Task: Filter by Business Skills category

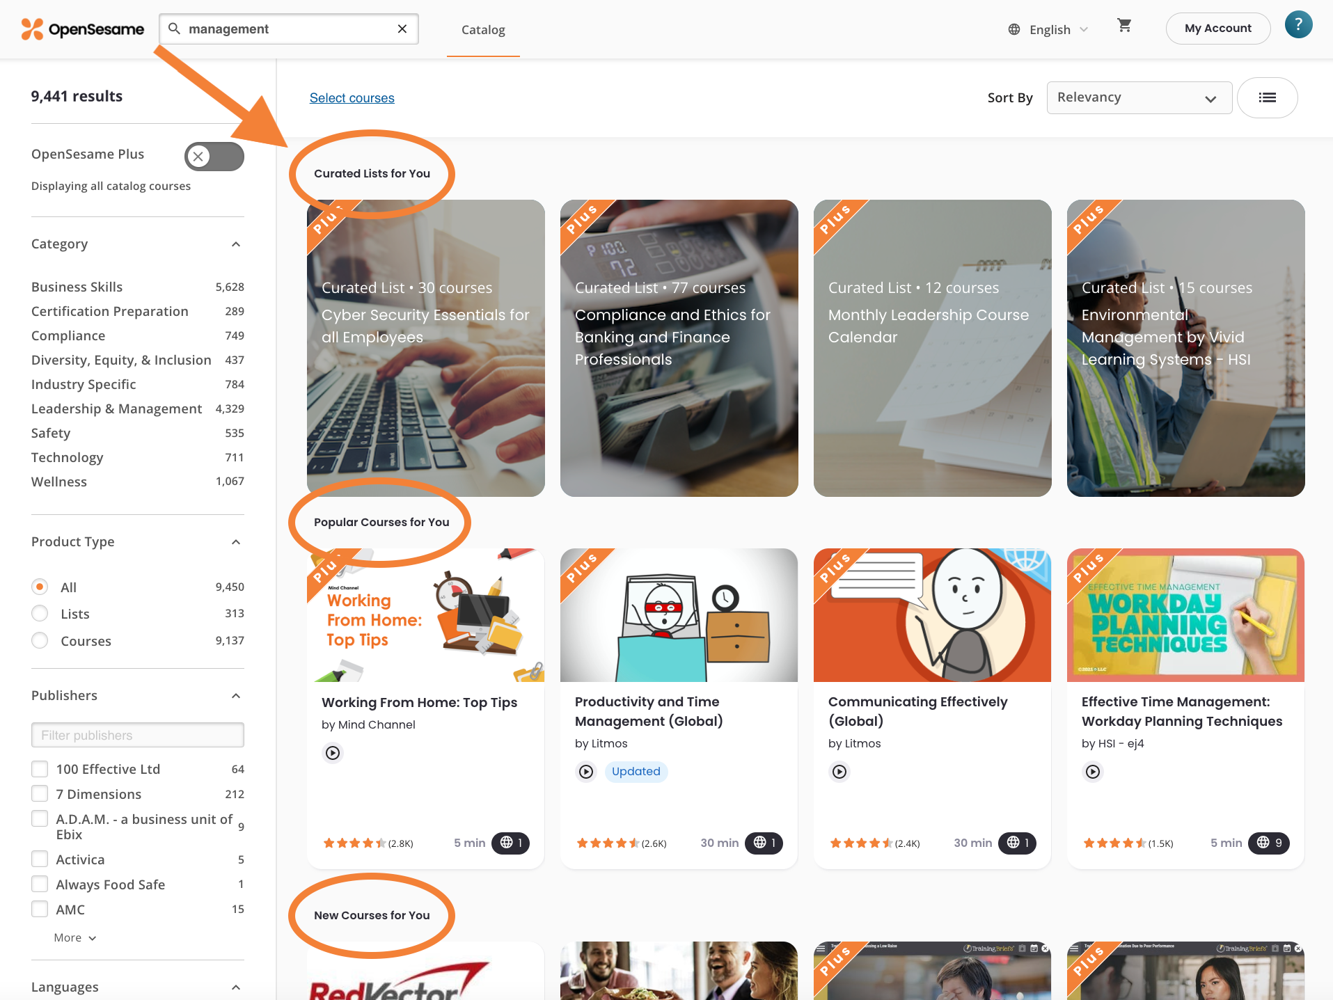Action: pyautogui.click(x=77, y=287)
